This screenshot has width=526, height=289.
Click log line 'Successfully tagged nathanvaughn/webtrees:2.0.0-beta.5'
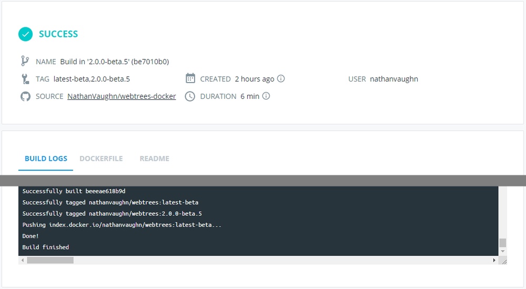click(x=112, y=213)
